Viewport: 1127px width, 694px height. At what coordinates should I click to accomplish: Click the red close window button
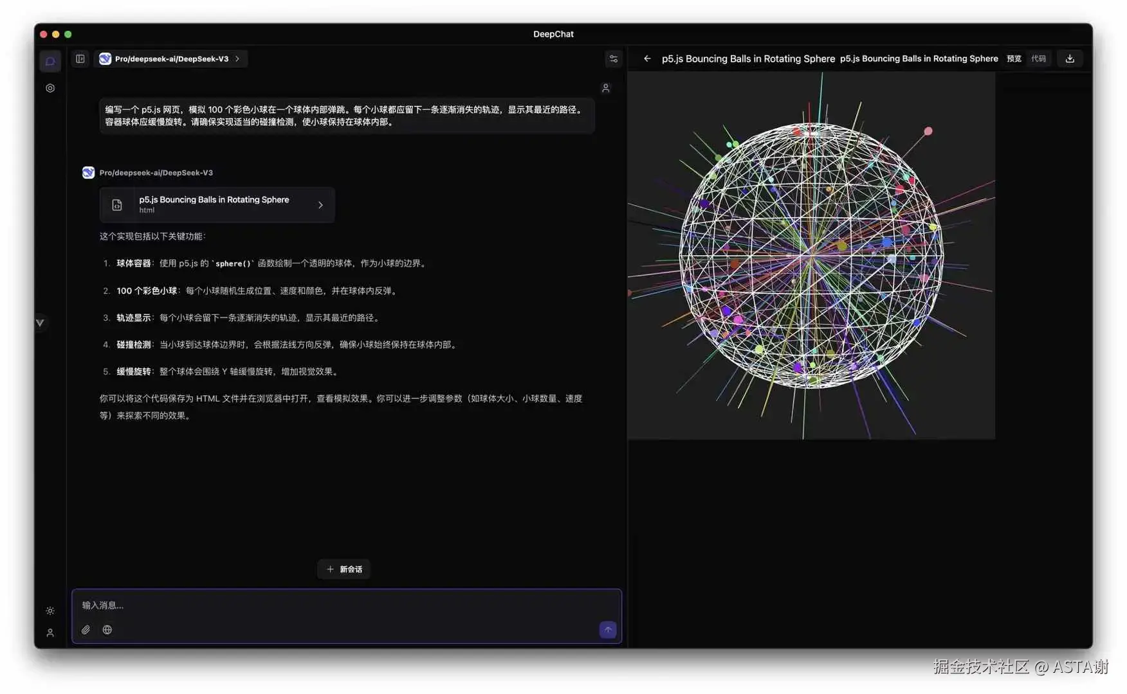click(x=44, y=34)
